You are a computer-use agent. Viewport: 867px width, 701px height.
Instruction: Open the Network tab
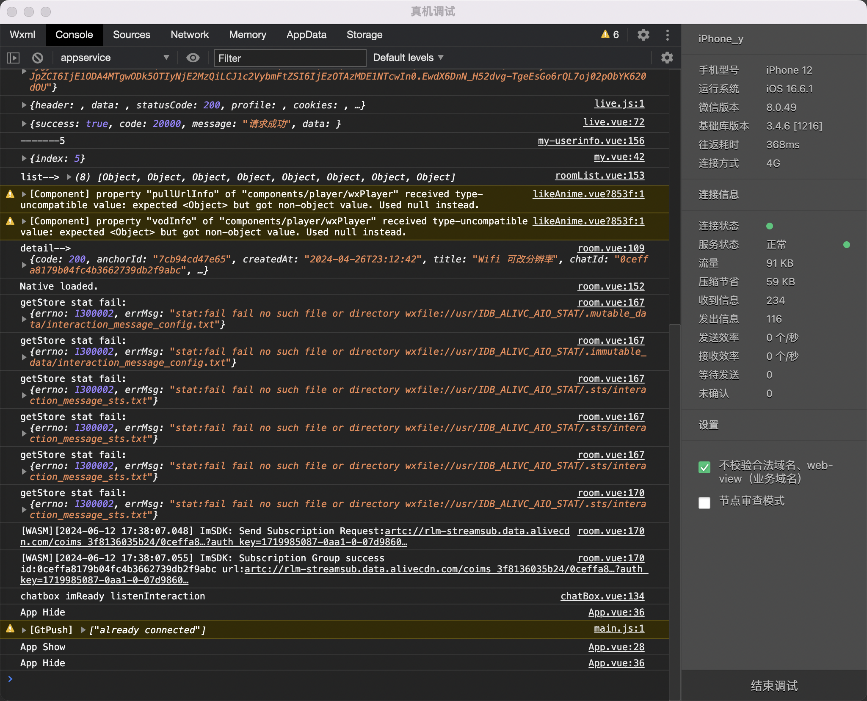point(190,35)
